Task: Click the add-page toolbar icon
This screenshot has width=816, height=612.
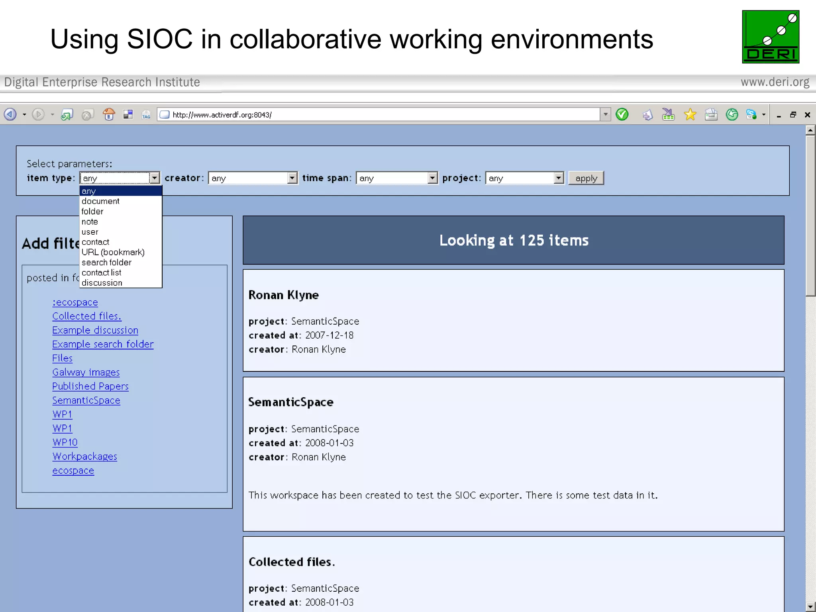Action: click(648, 115)
